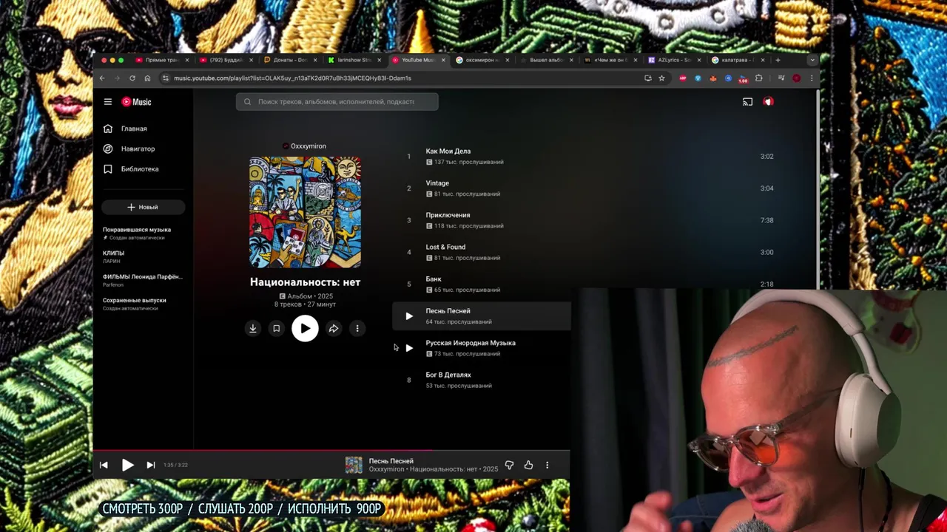
Task: Click the music.youtube.com address bar
Action: pyautogui.click(x=414, y=78)
